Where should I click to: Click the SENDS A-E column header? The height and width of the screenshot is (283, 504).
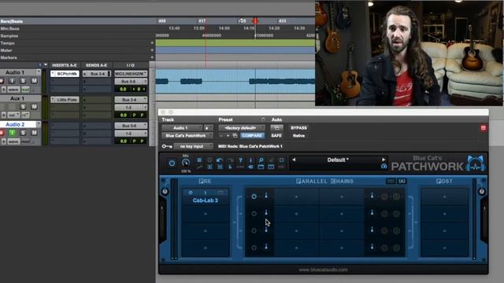coord(96,65)
